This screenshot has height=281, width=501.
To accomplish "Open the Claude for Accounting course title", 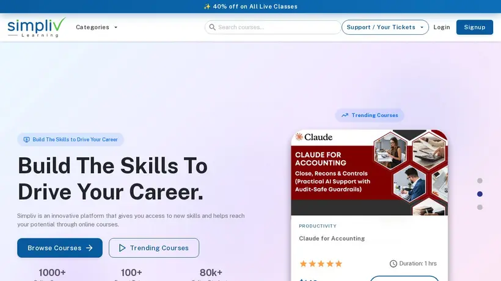I will [x=332, y=238].
